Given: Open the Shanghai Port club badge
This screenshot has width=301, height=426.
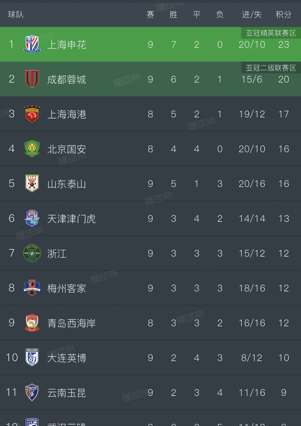Looking at the screenshot, I should coord(31,114).
